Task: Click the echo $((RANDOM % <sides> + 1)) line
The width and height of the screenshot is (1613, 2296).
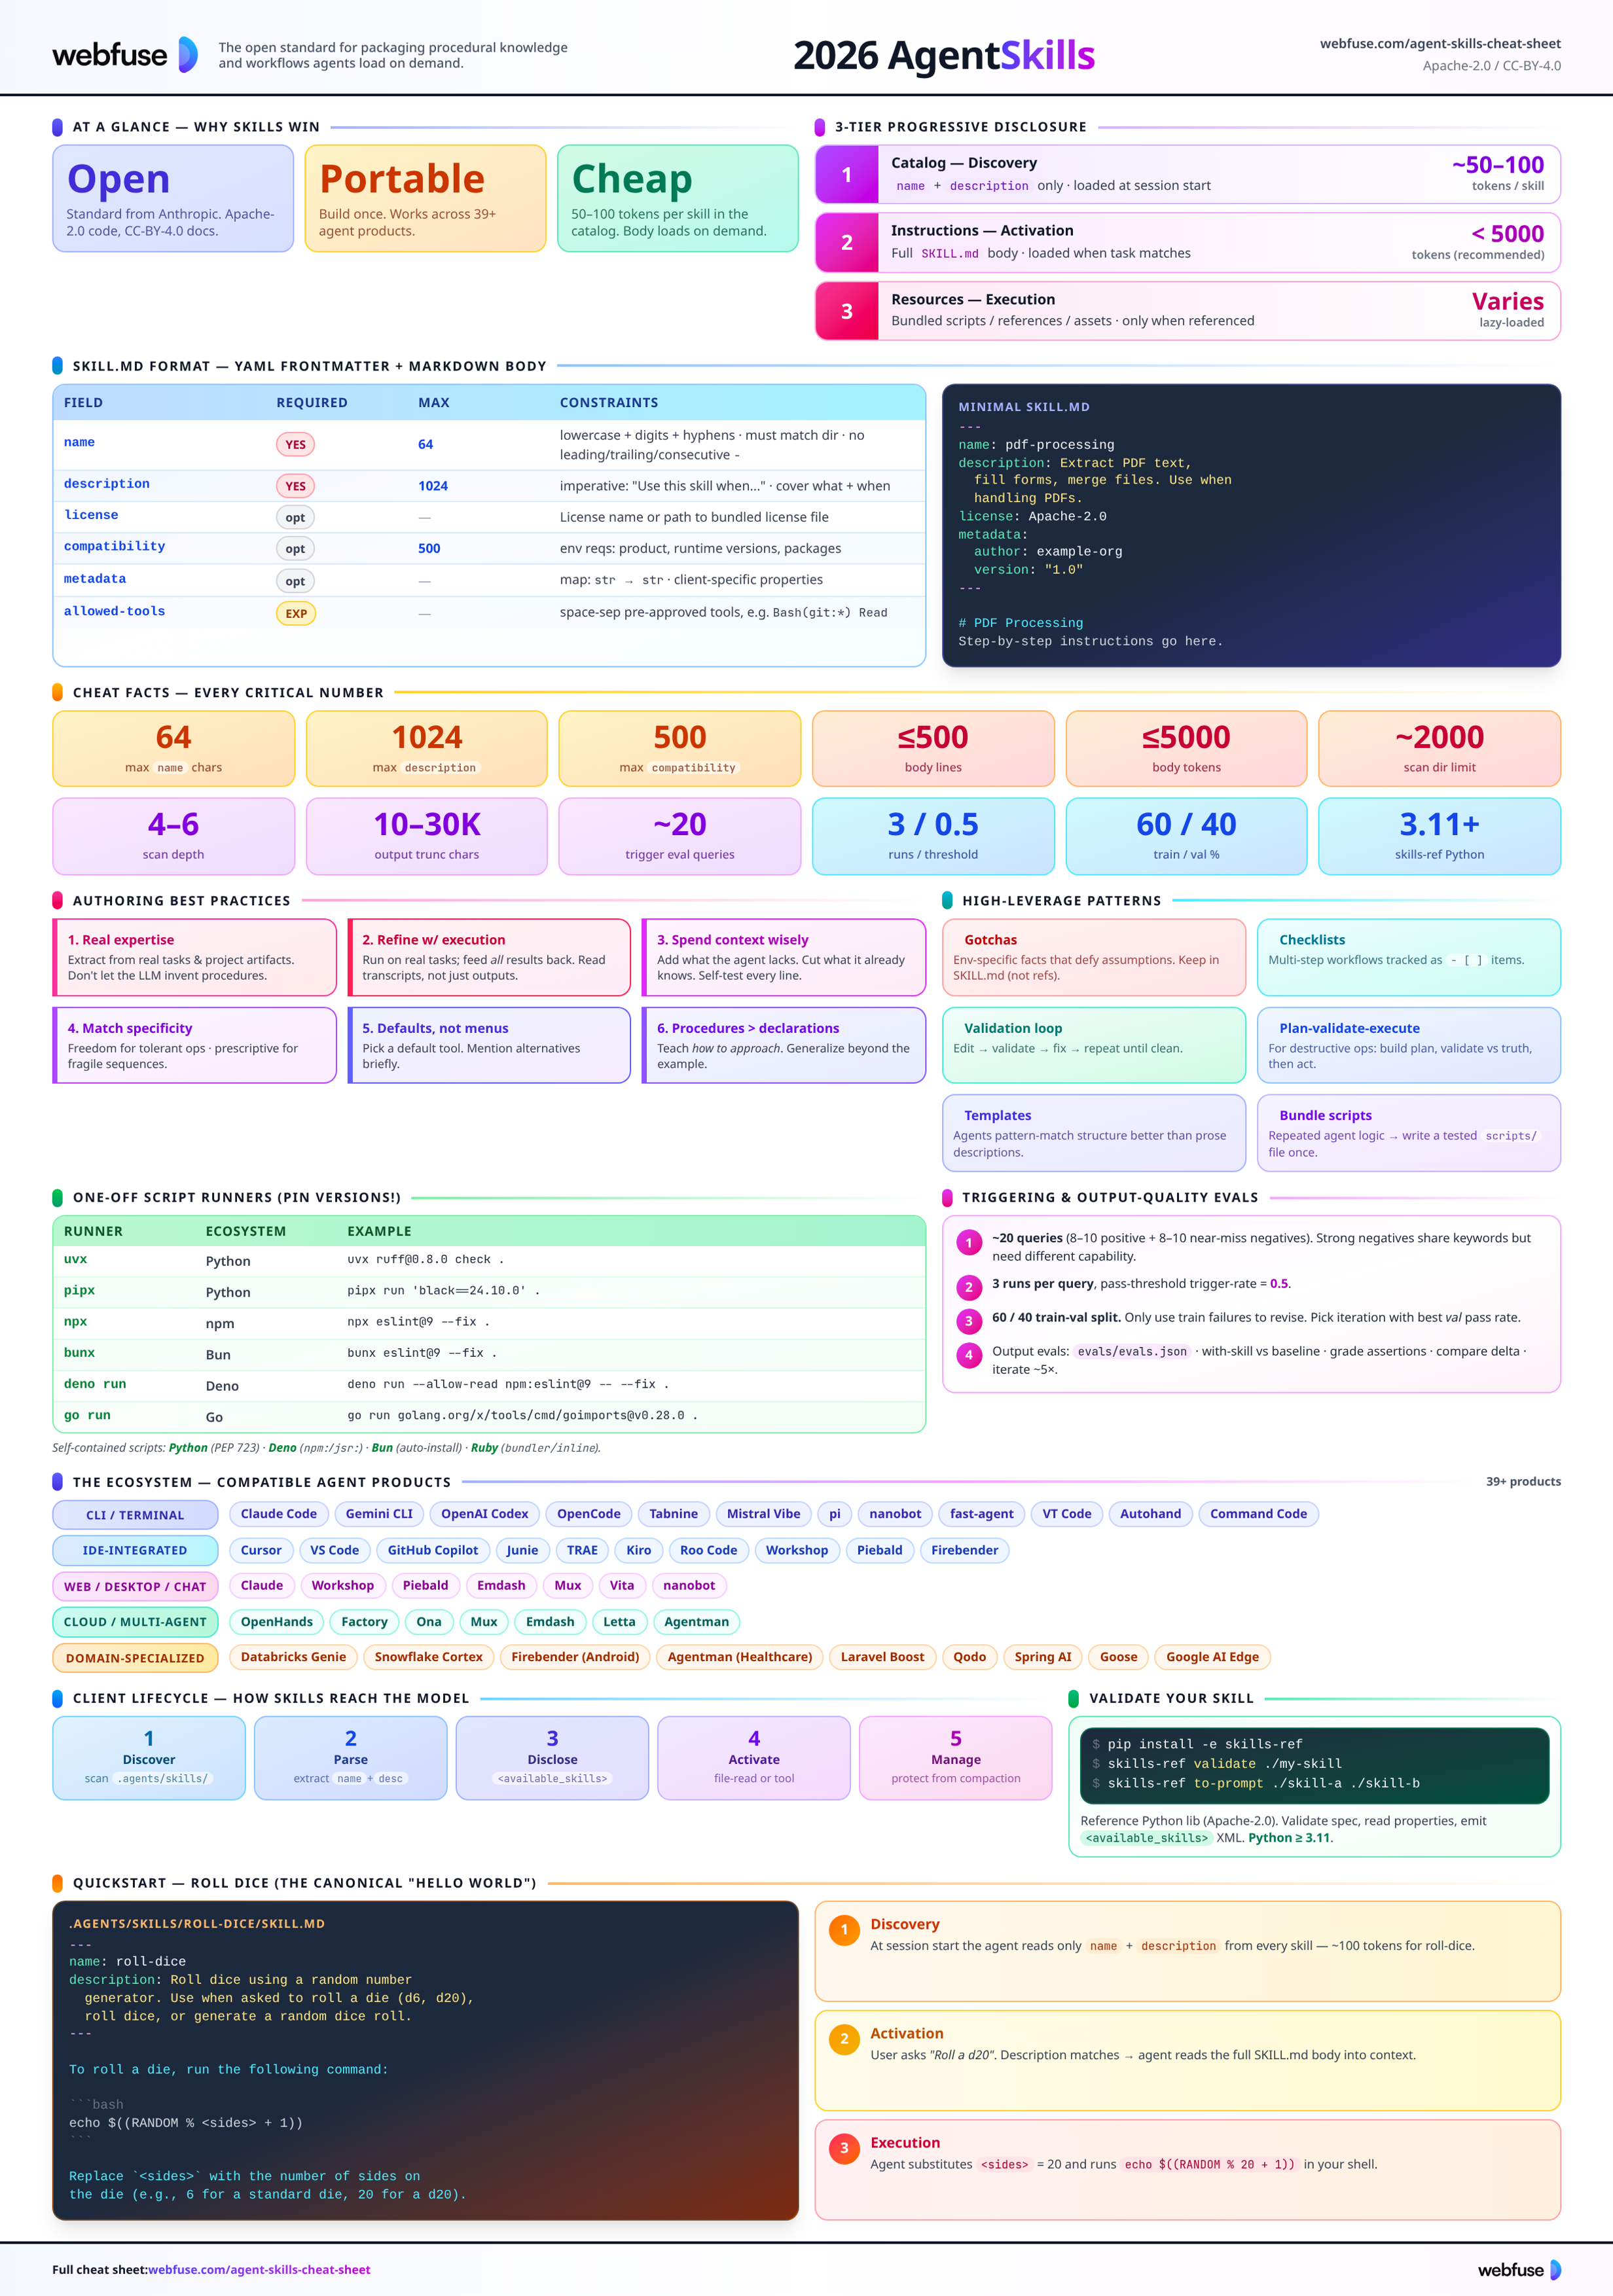Action: coord(186,2123)
